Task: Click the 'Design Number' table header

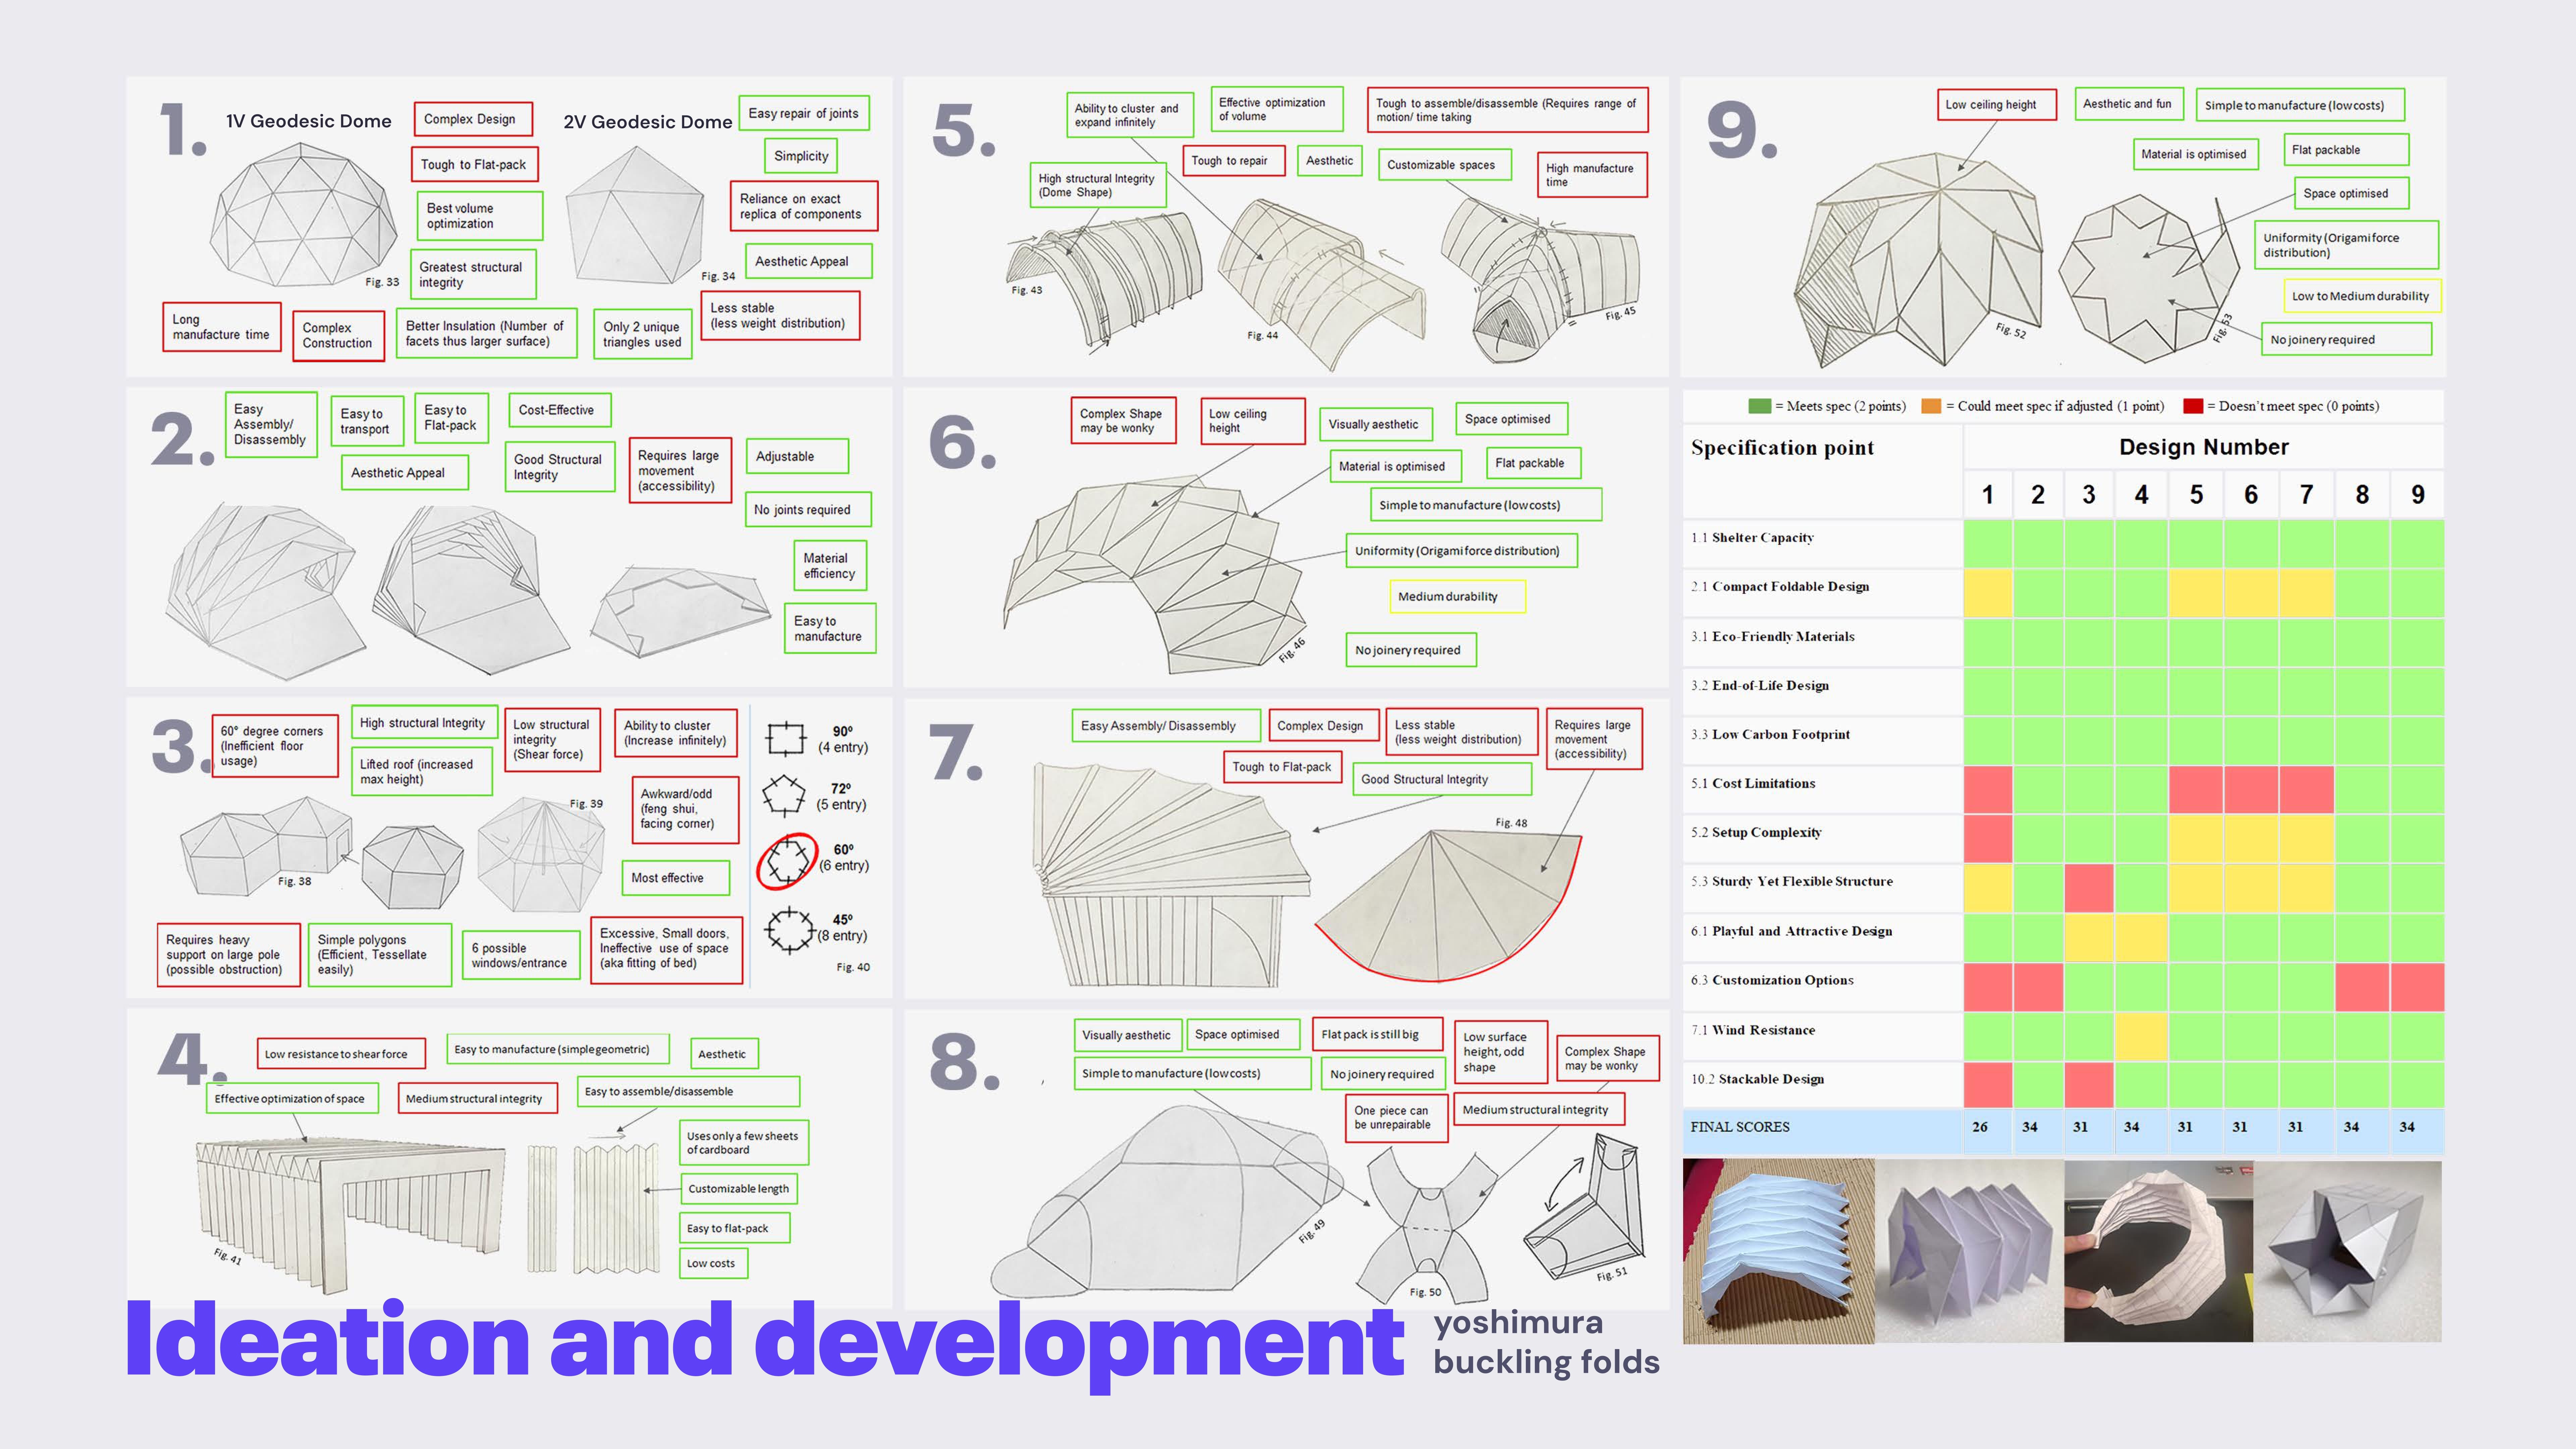Action: click(x=2204, y=447)
